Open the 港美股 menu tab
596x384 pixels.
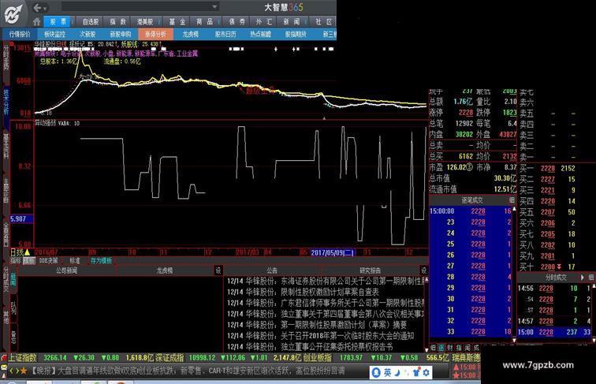[145, 21]
